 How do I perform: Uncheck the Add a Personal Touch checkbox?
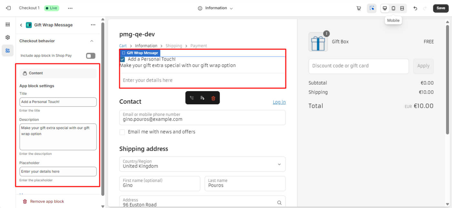tap(122, 59)
